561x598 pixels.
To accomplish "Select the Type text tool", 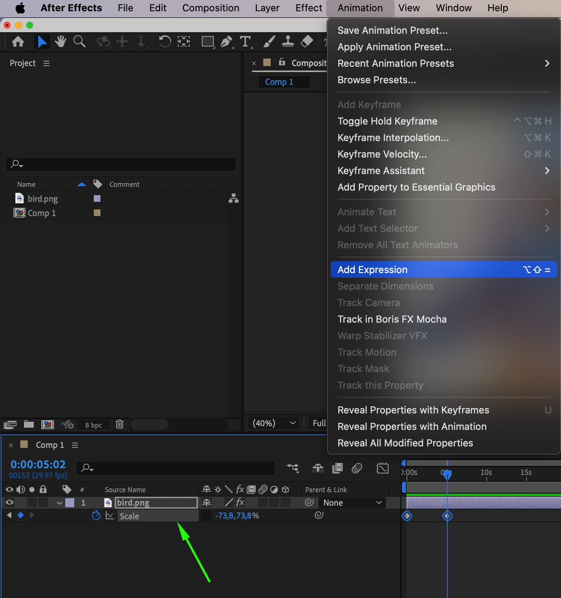I will point(245,41).
